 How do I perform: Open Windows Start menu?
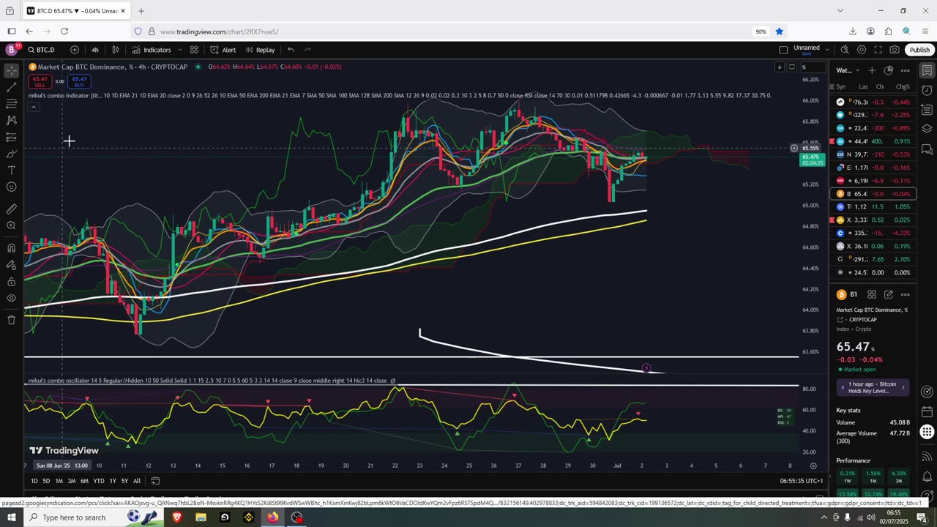click(x=11, y=517)
